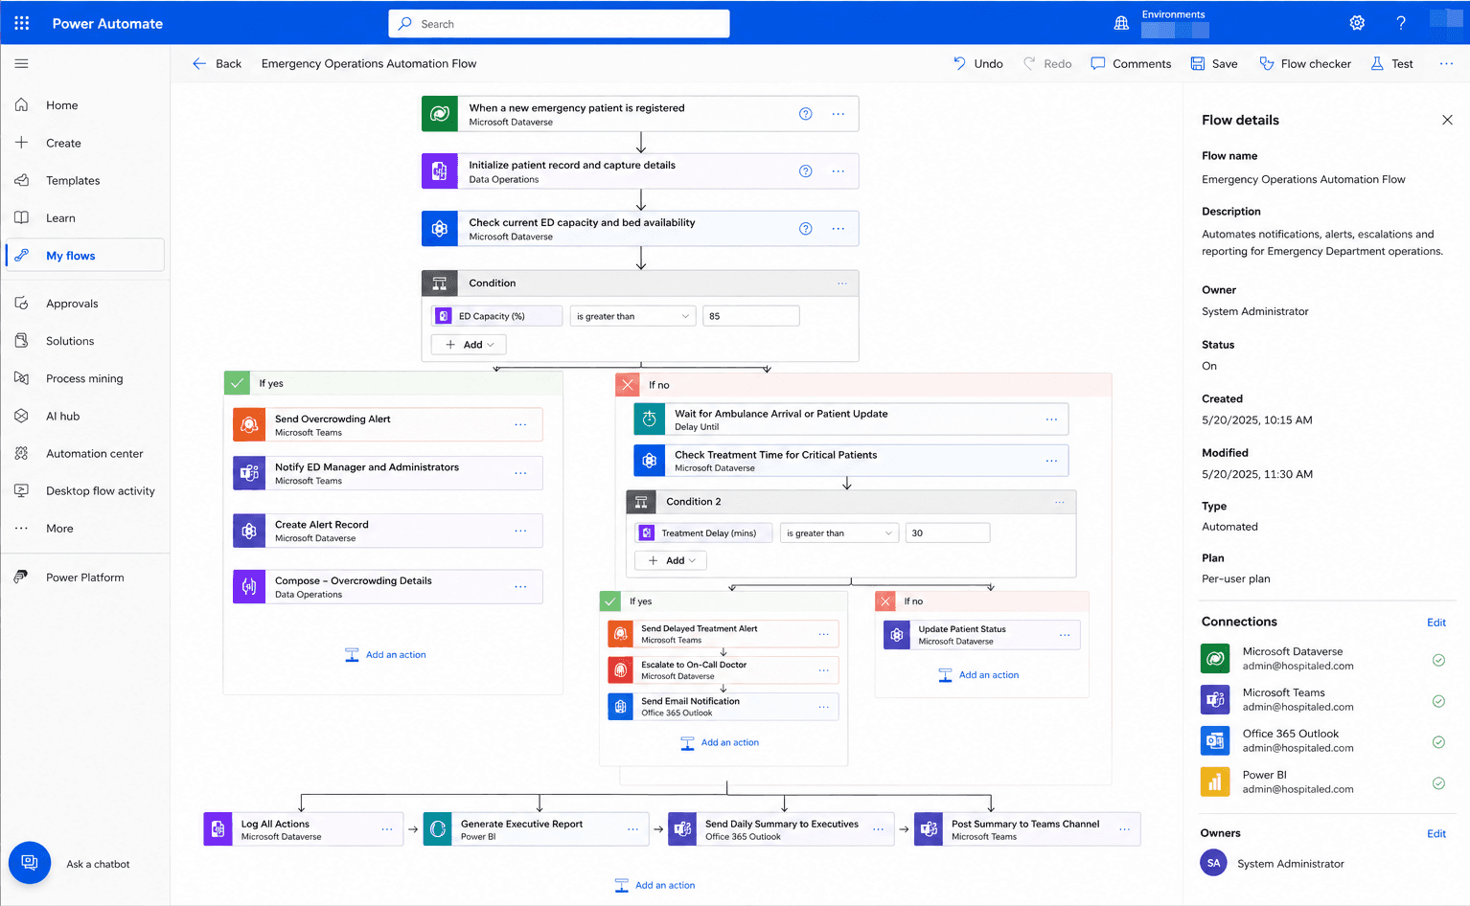Collapse the left navigation hamburger menu
The height and width of the screenshot is (906, 1470).
[21, 63]
